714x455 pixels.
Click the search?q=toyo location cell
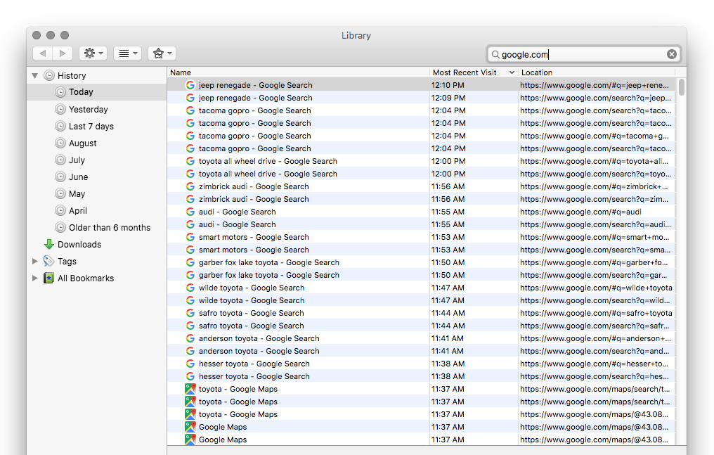pyautogui.click(x=596, y=174)
